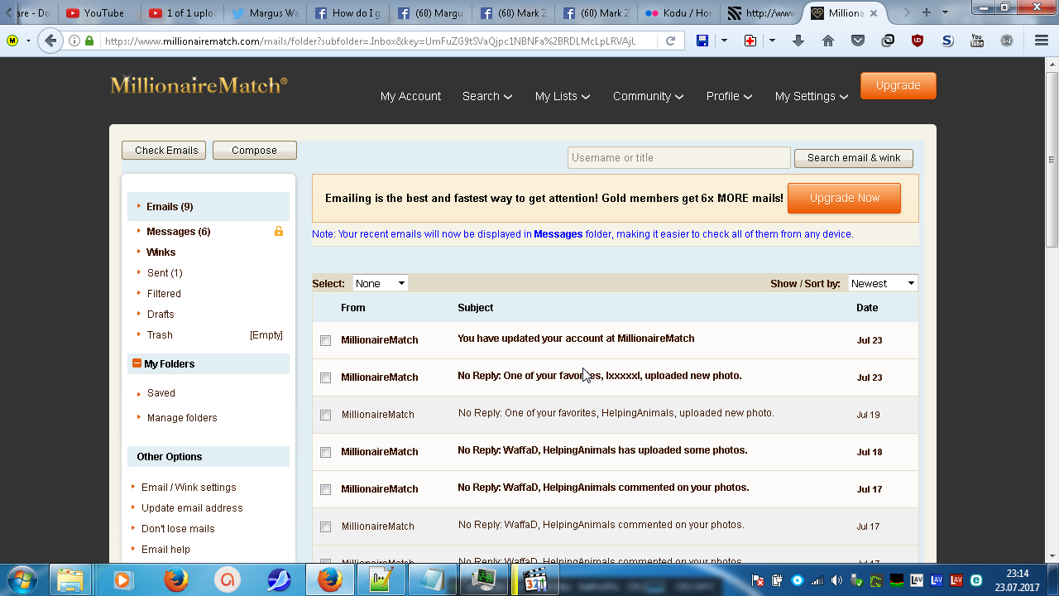Switch to the Twitter Margus tab
The height and width of the screenshot is (596, 1059).
(x=265, y=12)
